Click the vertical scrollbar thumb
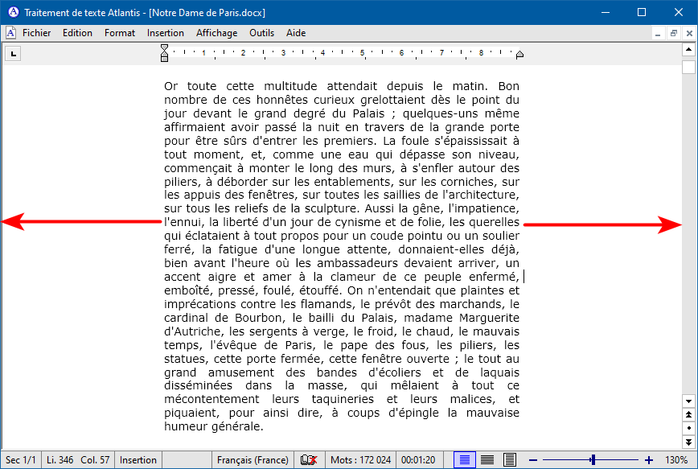 click(688, 68)
